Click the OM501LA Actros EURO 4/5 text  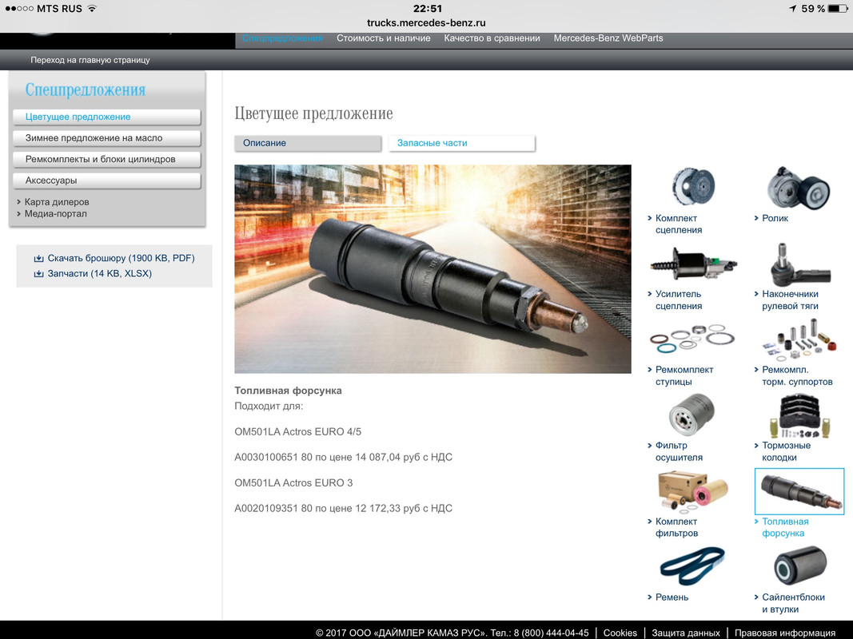point(297,431)
